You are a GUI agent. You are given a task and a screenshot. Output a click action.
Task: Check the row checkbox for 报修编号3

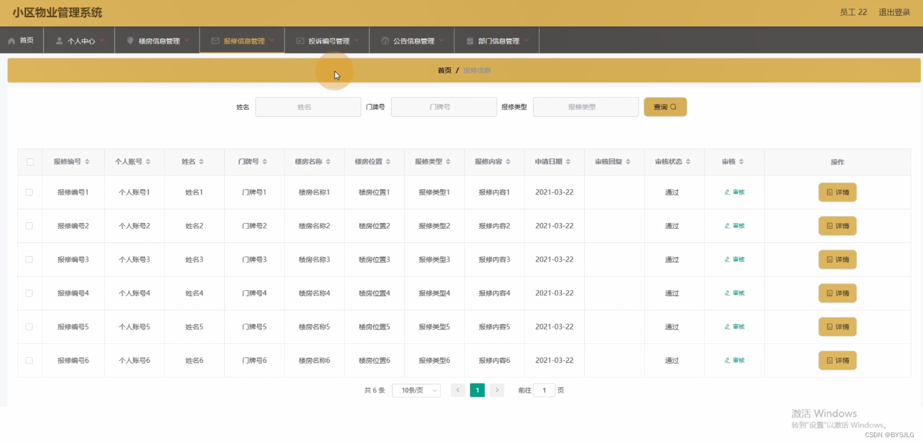click(x=29, y=259)
